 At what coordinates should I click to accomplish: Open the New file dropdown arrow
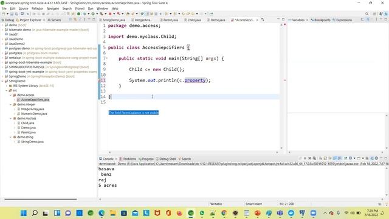click(x=7, y=14)
